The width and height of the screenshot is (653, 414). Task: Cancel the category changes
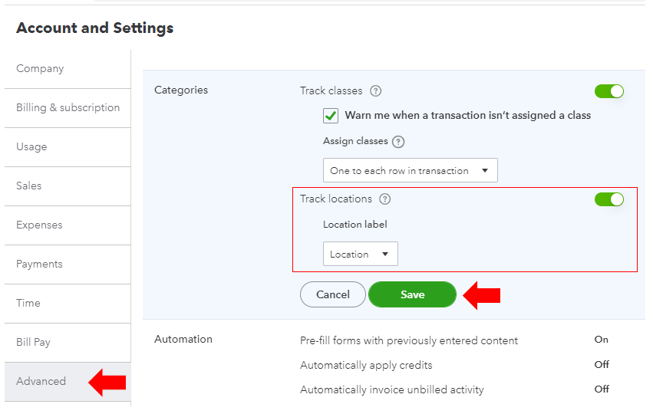tap(333, 294)
